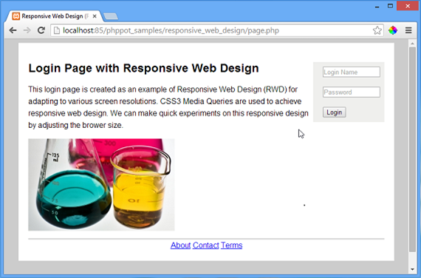
Task: Click the XAMPP favicon on the tab
Action: click(x=16, y=16)
